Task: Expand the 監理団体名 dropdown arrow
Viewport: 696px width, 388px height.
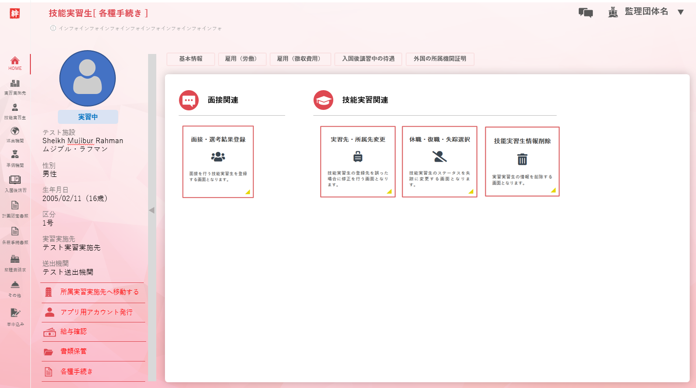Action: tap(681, 13)
